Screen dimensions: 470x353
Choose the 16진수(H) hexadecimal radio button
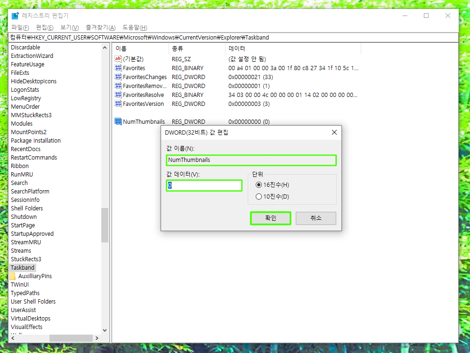(259, 185)
